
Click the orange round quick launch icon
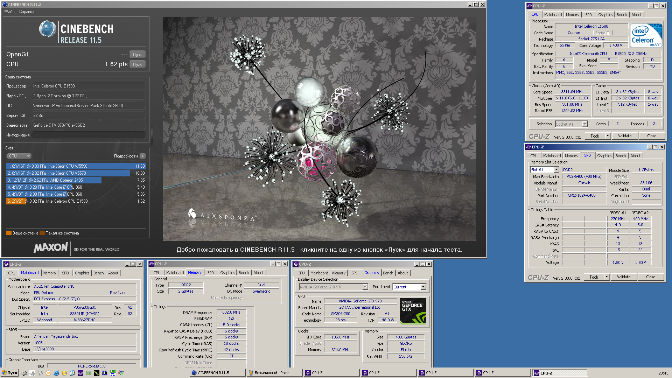pyautogui.click(x=48, y=373)
